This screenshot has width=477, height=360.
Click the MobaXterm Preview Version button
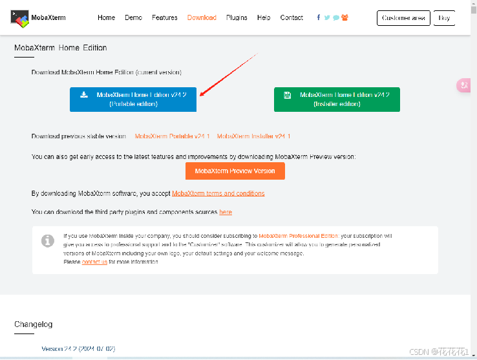coord(235,171)
